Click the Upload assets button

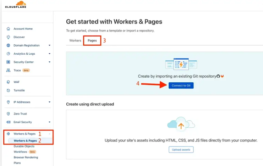coord(181,150)
